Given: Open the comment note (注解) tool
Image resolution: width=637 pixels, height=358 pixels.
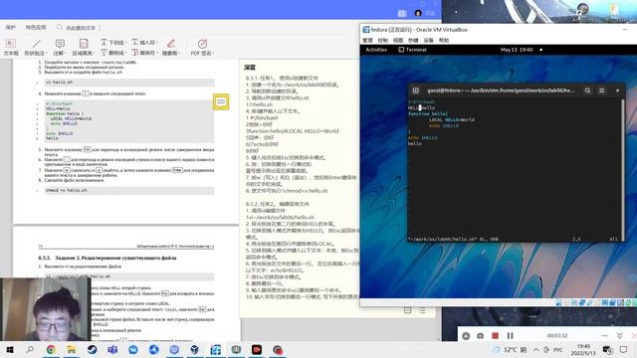Looking at the screenshot, I should pos(60,47).
